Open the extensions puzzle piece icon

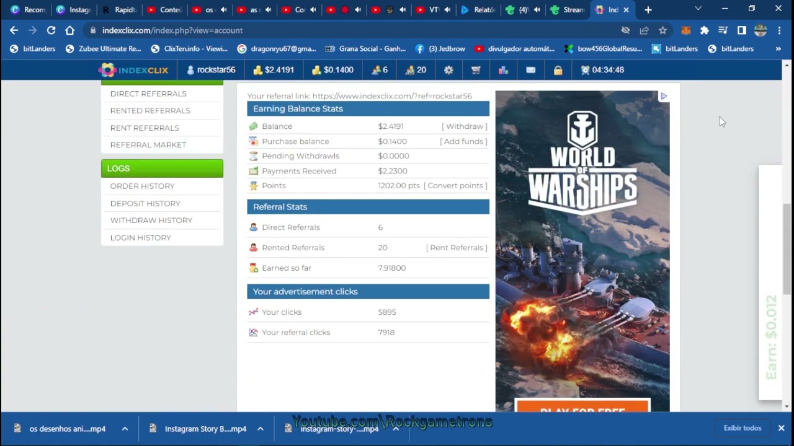click(704, 30)
